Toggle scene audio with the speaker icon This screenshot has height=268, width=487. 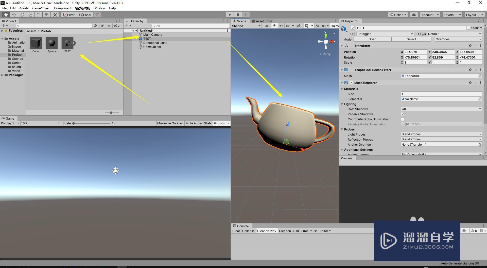click(x=281, y=26)
